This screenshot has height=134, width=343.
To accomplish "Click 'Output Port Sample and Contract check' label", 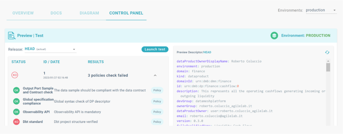I will pyautogui.click(x=38, y=90).
